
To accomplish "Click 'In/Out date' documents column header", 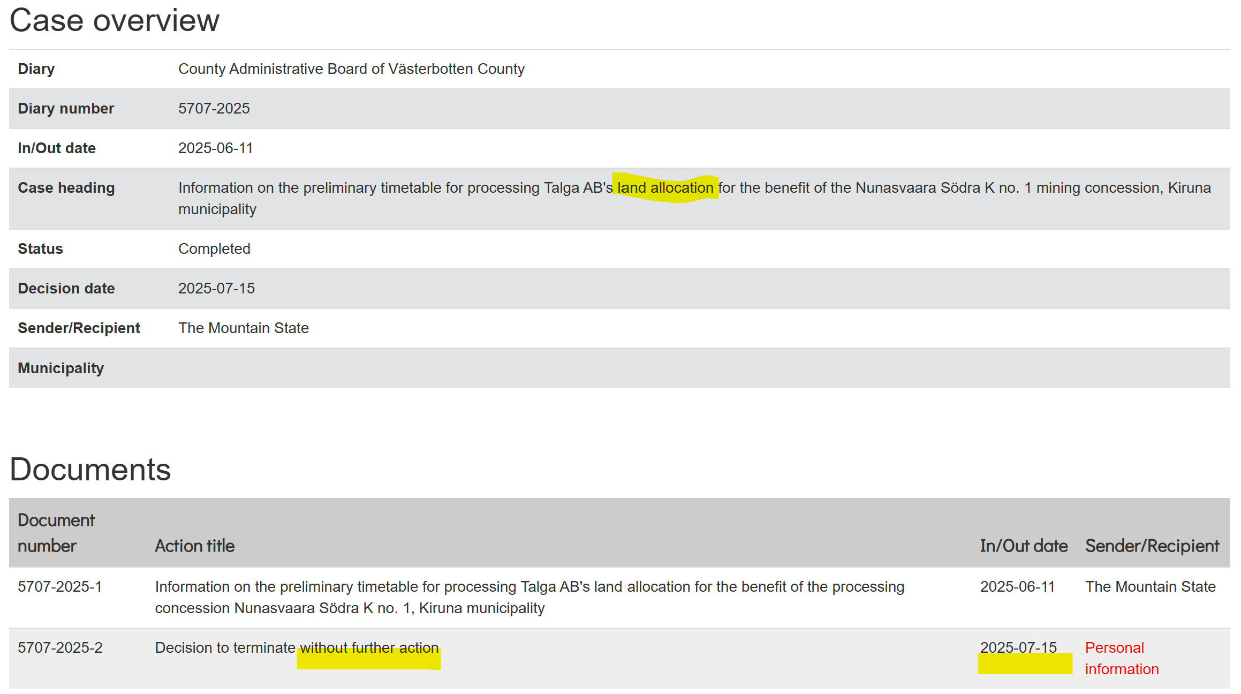I will click(1023, 546).
